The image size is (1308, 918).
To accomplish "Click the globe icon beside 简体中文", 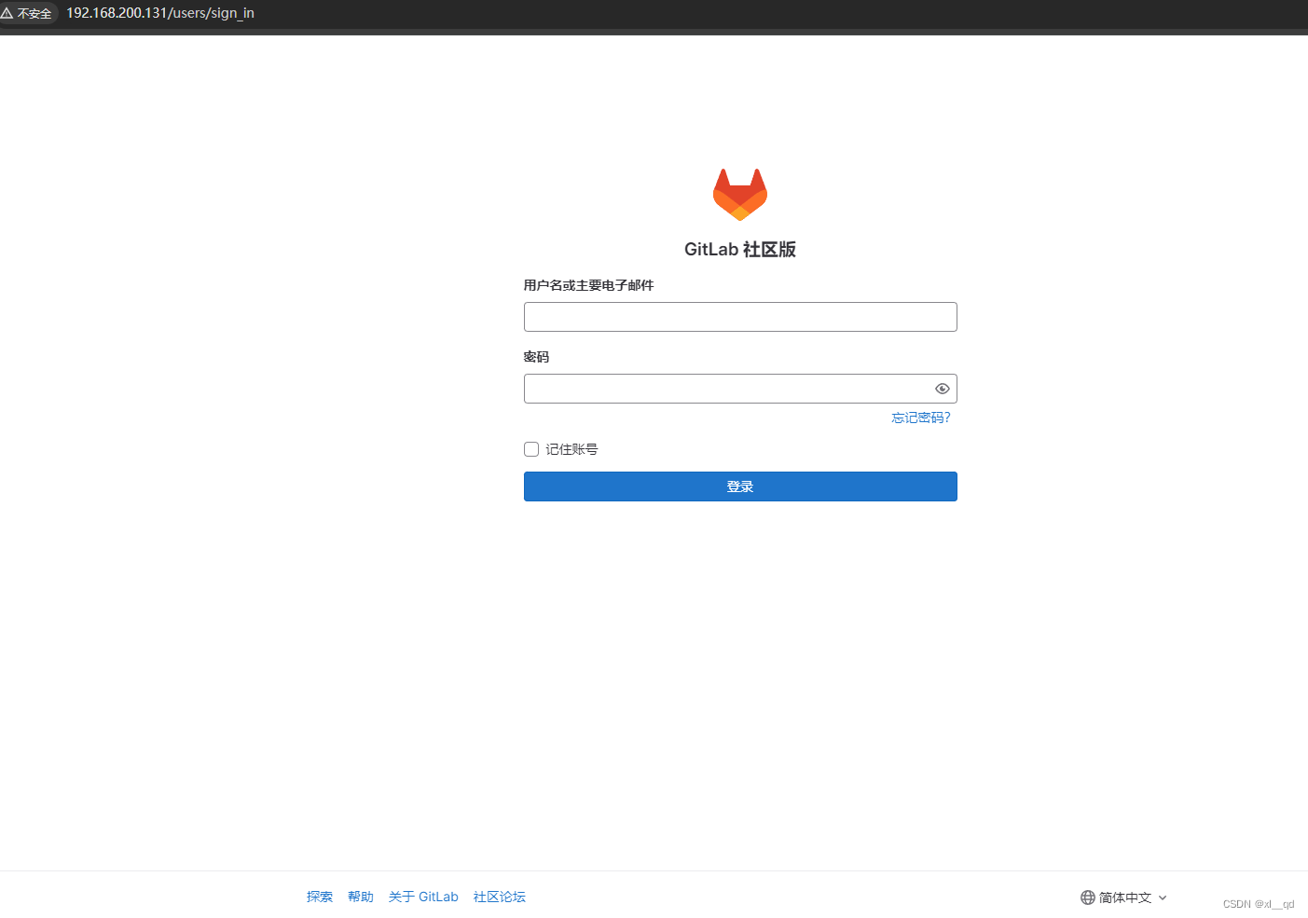I will pos(1088,897).
